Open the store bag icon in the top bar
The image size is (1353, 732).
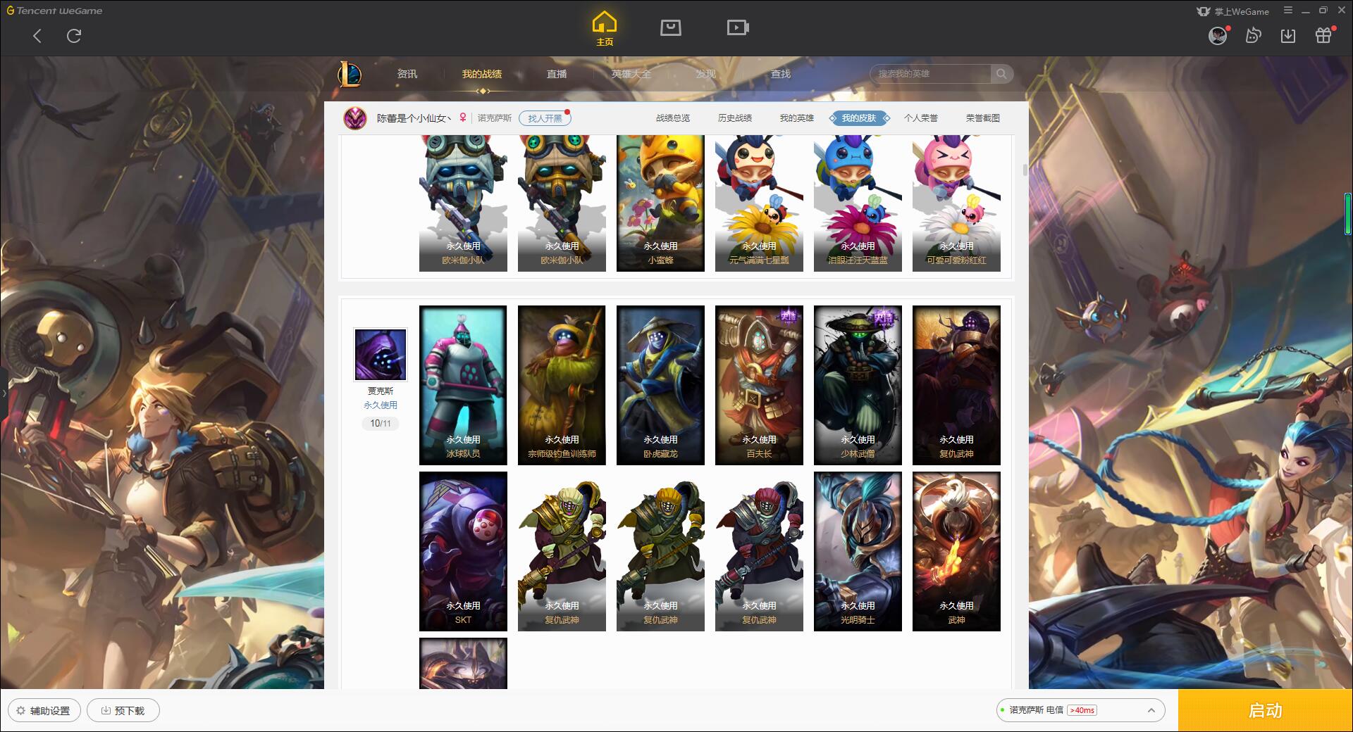point(671,27)
